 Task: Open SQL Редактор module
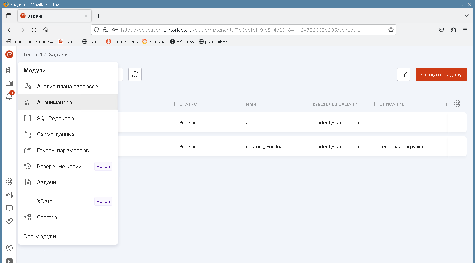click(55, 118)
